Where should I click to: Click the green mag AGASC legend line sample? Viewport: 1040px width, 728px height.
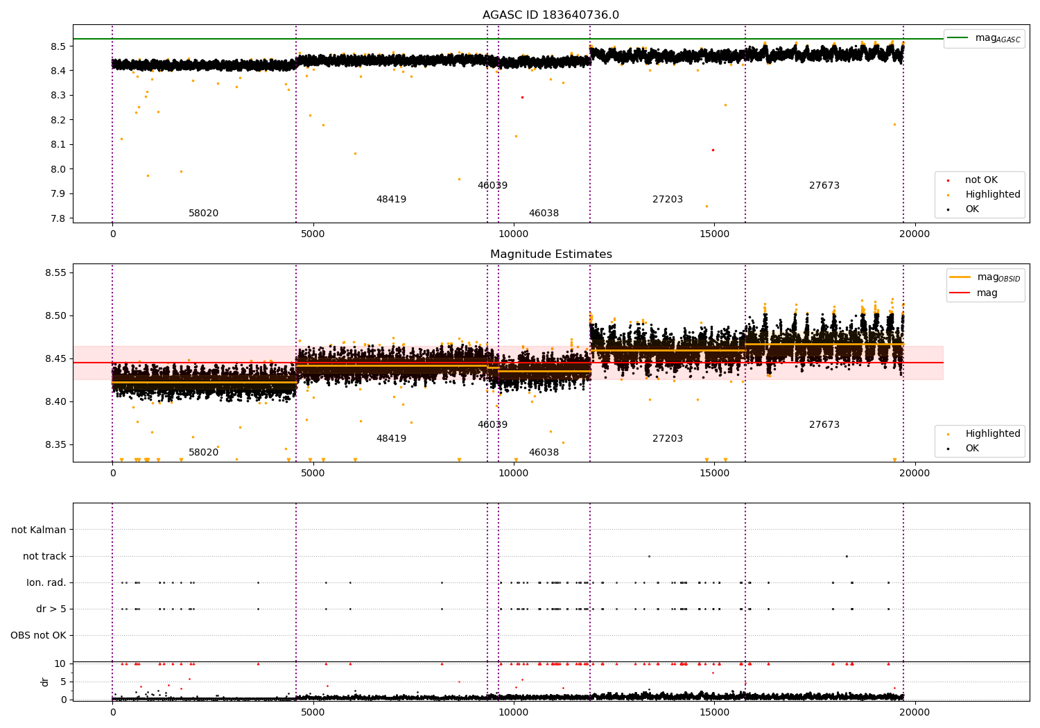coord(957,37)
